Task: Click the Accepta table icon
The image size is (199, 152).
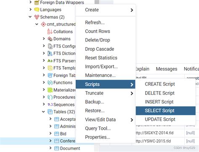Action: [x=57, y=119]
